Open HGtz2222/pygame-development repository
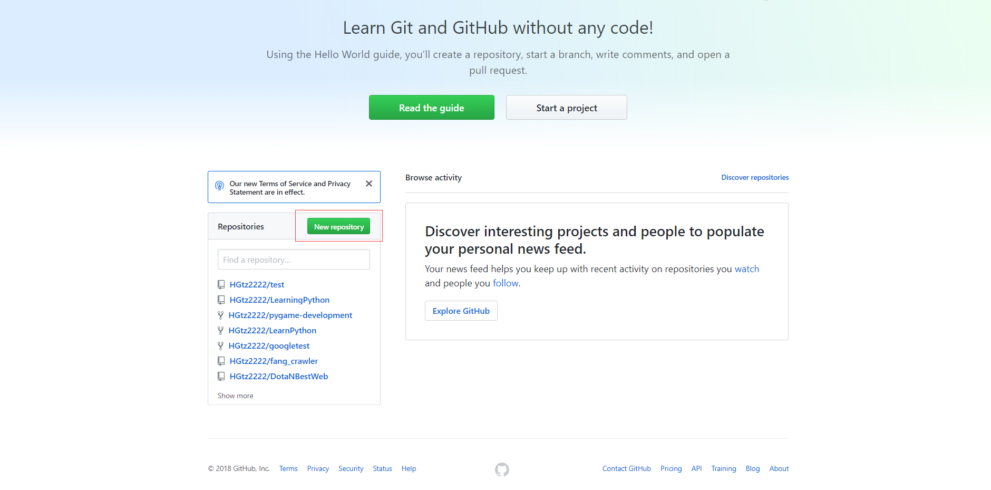991x490 pixels. click(290, 315)
